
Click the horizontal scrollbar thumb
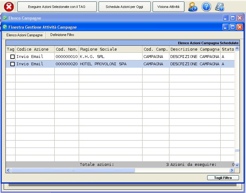coord(73,170)
